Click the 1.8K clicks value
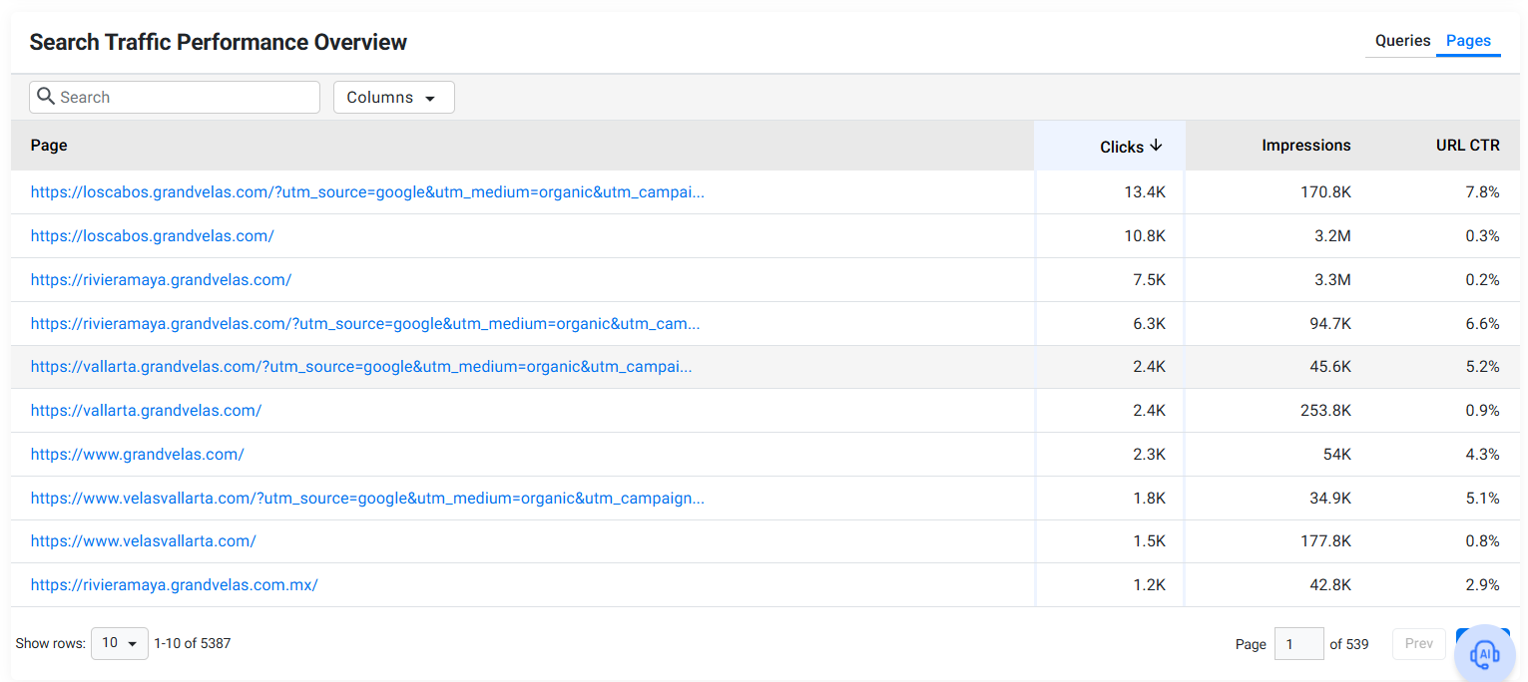The height and width of the screenshot is (682, 1528). 1149,499
